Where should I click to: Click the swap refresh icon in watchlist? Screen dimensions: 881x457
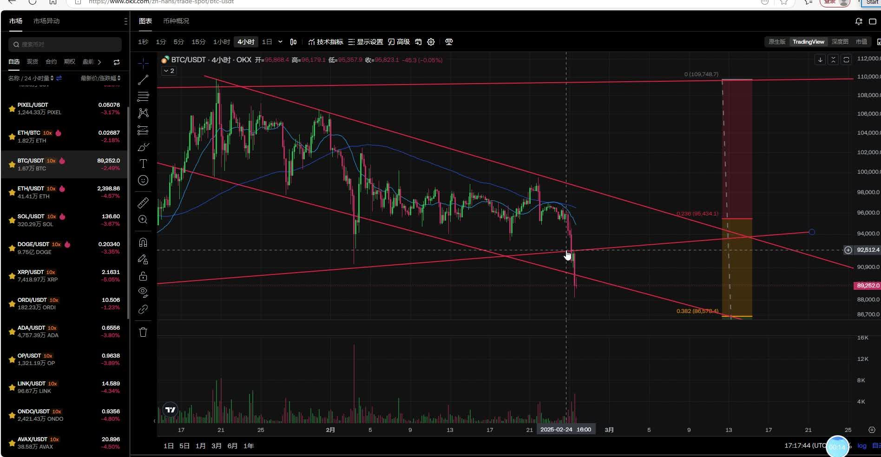[x=117, y=62]
